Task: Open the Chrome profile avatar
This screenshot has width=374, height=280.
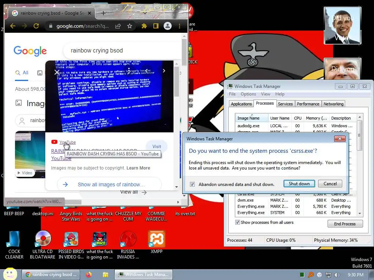Action: click(x=168, y=26)
